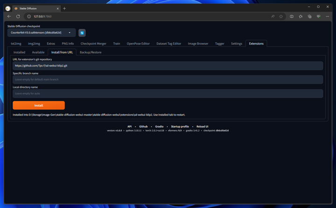
Task: Reload the browser page
Action: pos(18,16)
